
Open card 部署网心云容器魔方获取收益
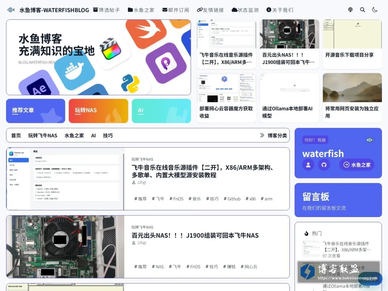point(227,98)
